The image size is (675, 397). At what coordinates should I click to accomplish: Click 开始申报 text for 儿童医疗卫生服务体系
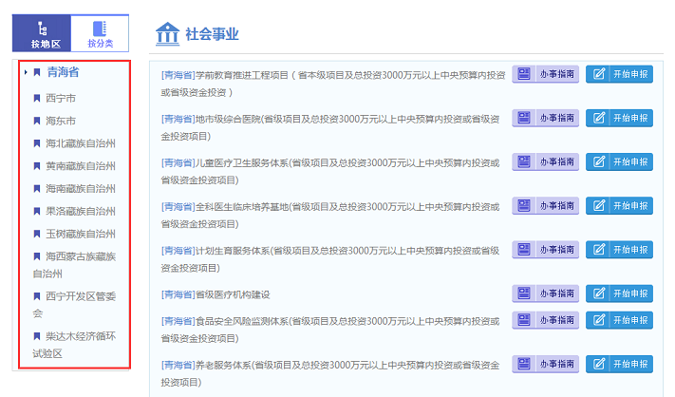pyautogui.click(x=630, y=161)
